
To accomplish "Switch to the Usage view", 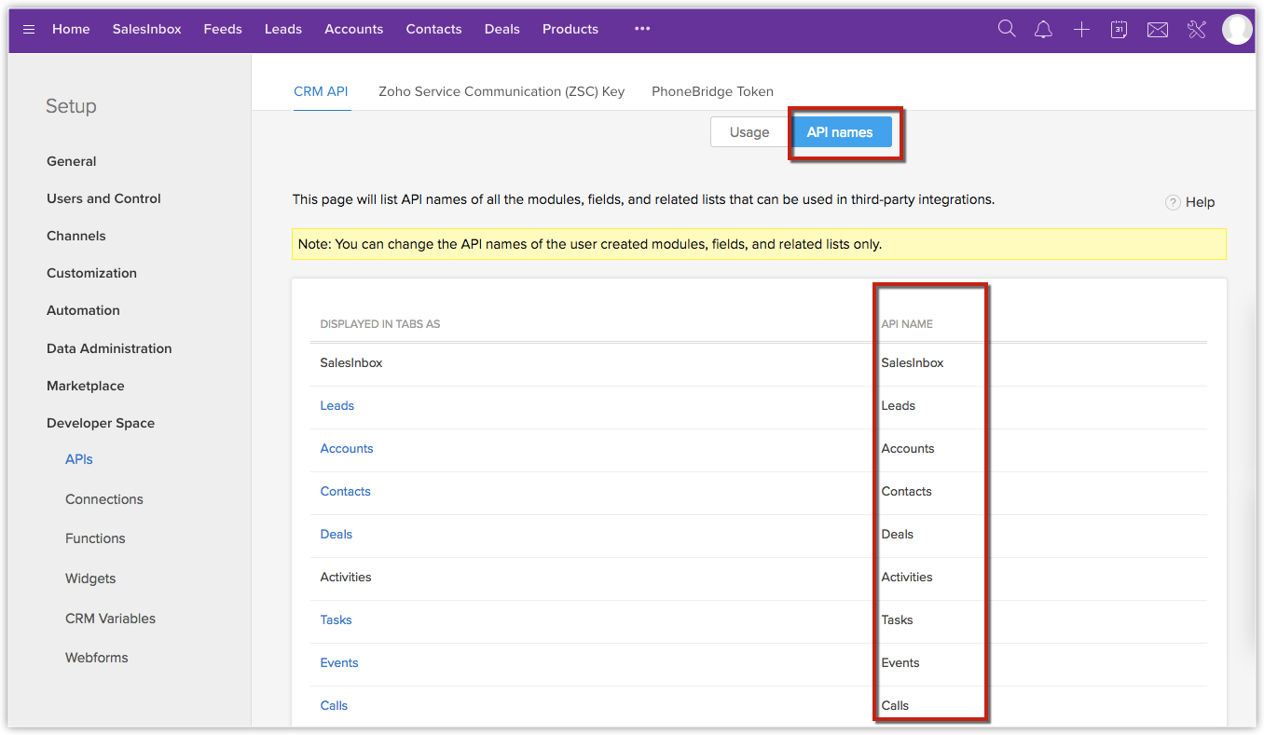I will pos(749,132).
